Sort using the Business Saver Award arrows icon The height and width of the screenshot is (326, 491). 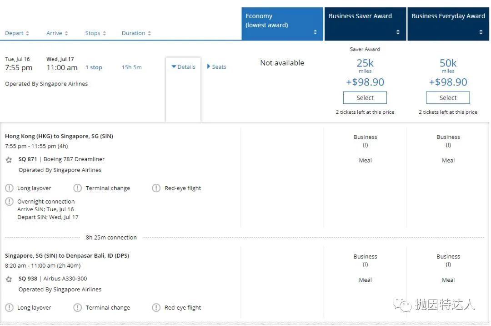click(x=398, y=32)
